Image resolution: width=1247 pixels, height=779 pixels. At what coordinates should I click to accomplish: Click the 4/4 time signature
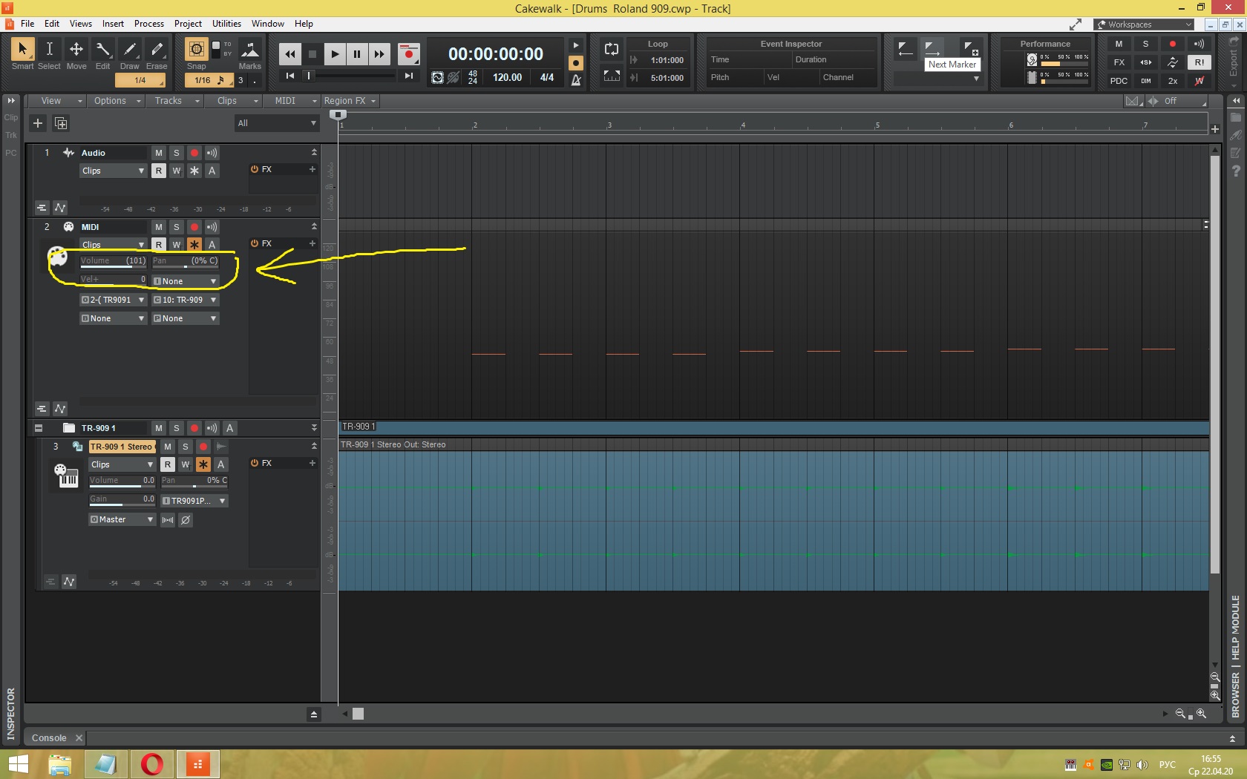(x=547, y=77)
